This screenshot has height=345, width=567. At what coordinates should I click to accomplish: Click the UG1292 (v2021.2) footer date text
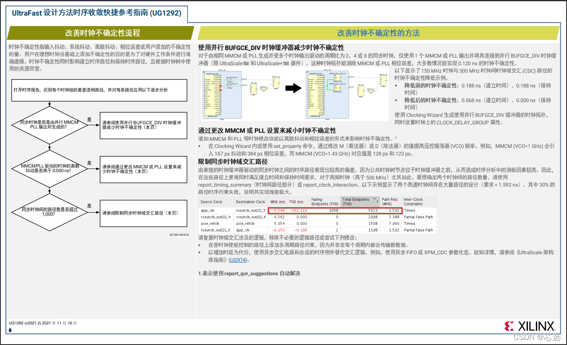[43, 323]
